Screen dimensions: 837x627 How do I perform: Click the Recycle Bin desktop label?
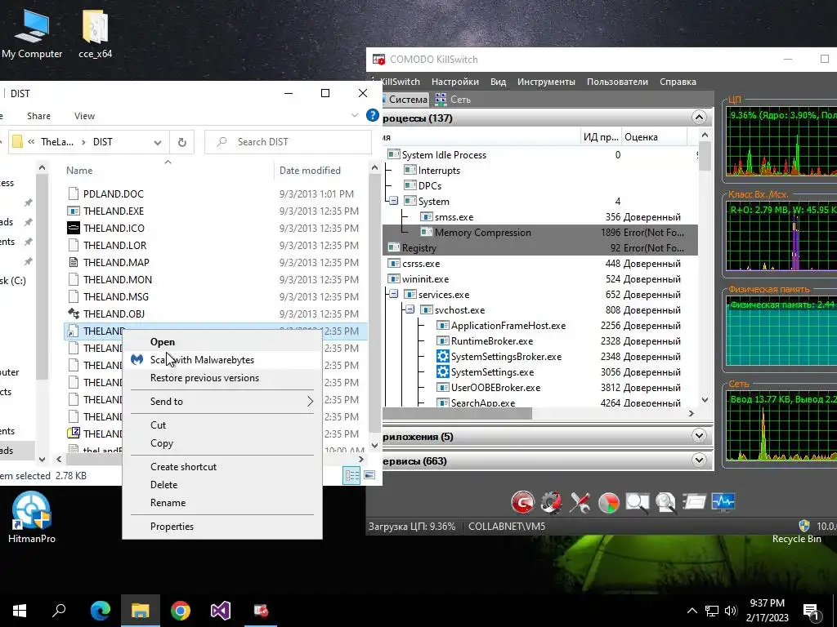click(796, 539)
